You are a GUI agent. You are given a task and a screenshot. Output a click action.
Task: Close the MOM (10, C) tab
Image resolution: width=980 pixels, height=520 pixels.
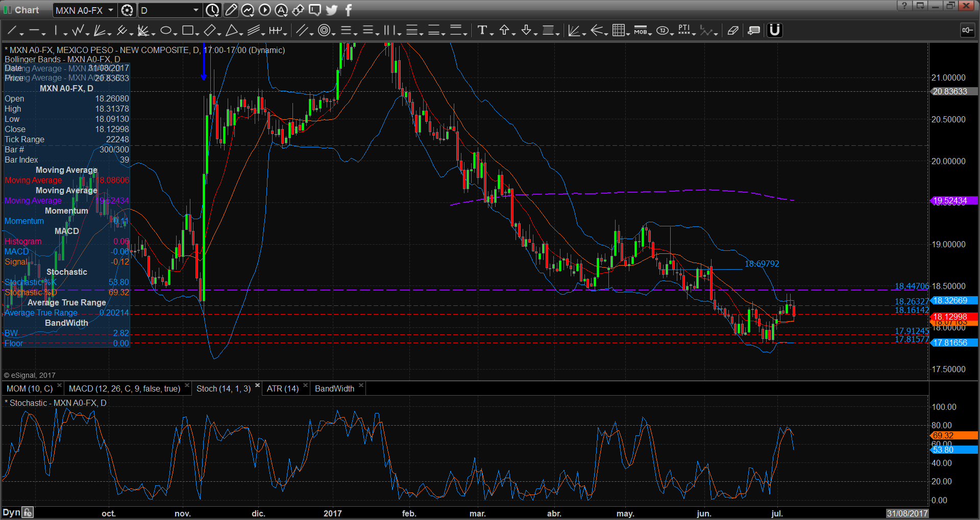click(x=60, y=386)
